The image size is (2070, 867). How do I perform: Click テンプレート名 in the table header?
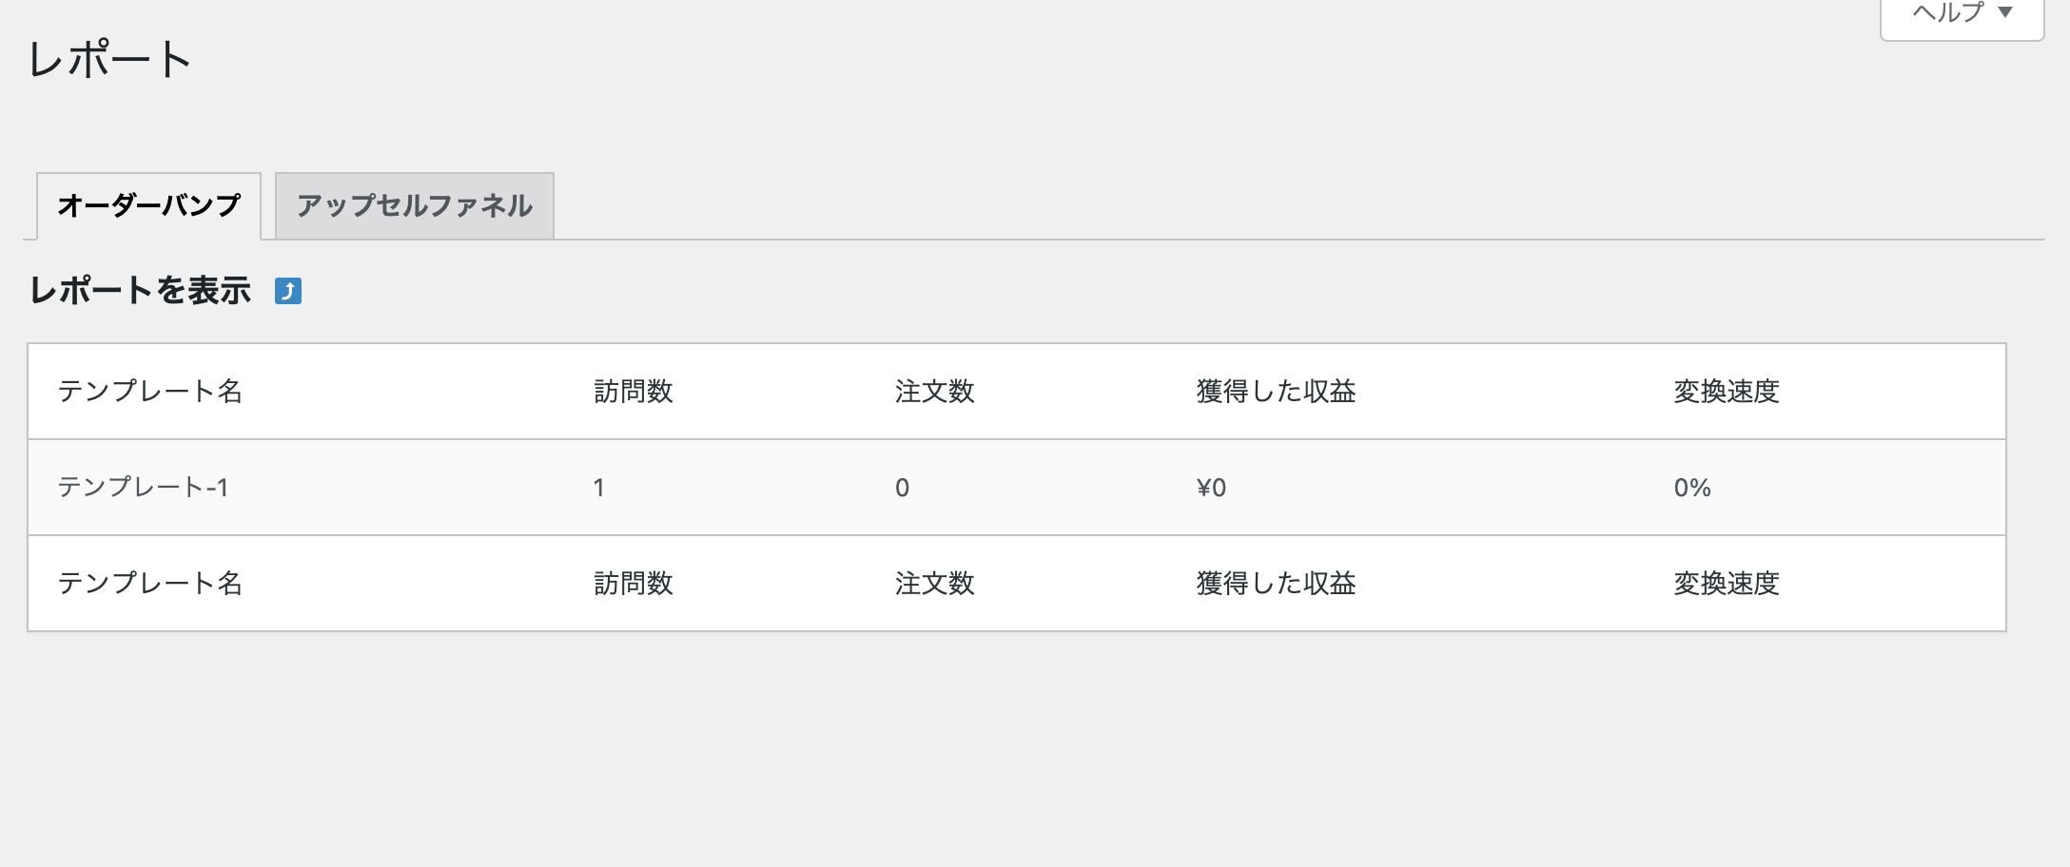pos(150,391)
